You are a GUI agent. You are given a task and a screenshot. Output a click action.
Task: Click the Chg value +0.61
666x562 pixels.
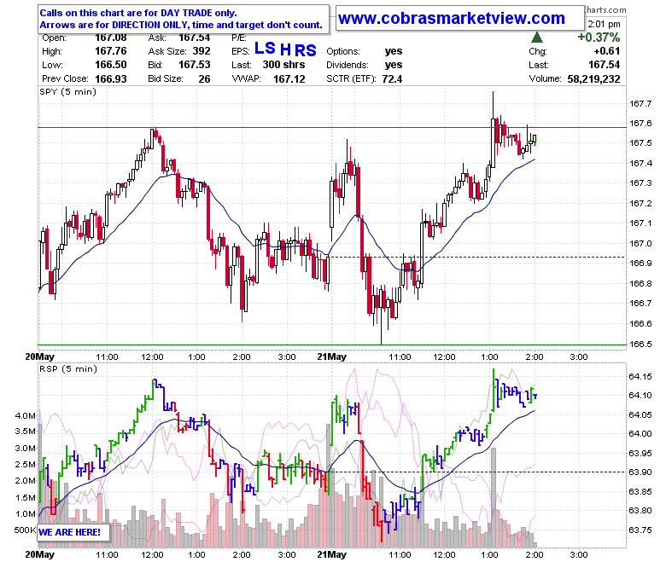(x=606, y=51)
